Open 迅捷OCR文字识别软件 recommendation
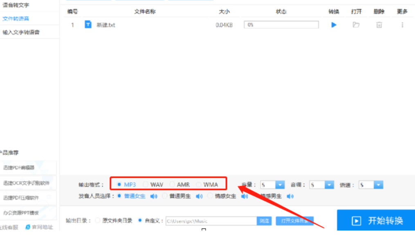Screen dimensions: 415x235 (28, 183)
